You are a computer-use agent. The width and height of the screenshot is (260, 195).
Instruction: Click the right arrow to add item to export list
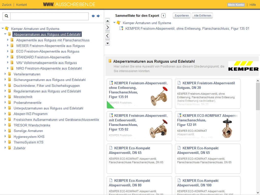coord(107,27)
